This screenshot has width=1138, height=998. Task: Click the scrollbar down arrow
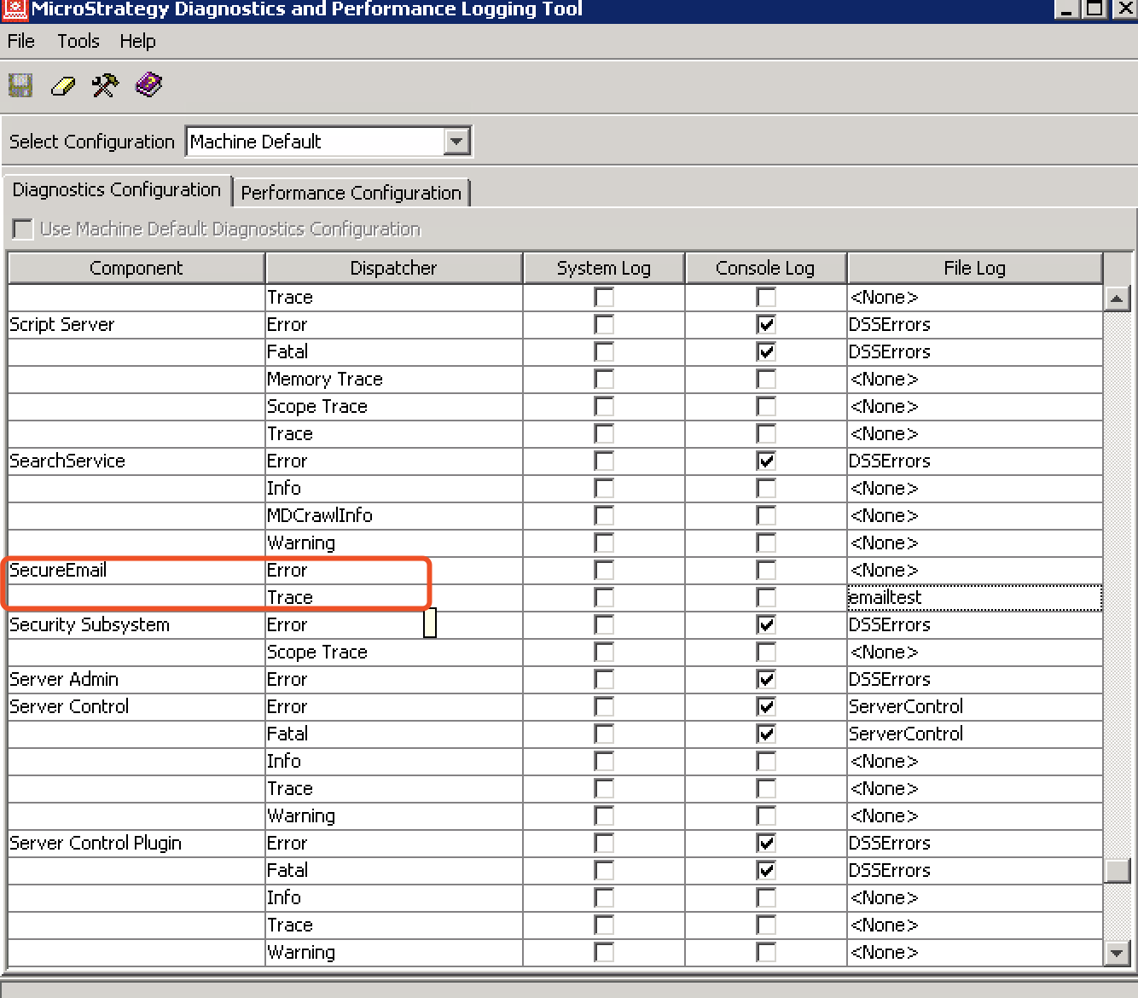1117,953
